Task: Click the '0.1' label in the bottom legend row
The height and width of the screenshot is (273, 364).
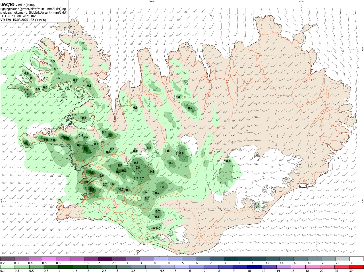Action: 2,271
